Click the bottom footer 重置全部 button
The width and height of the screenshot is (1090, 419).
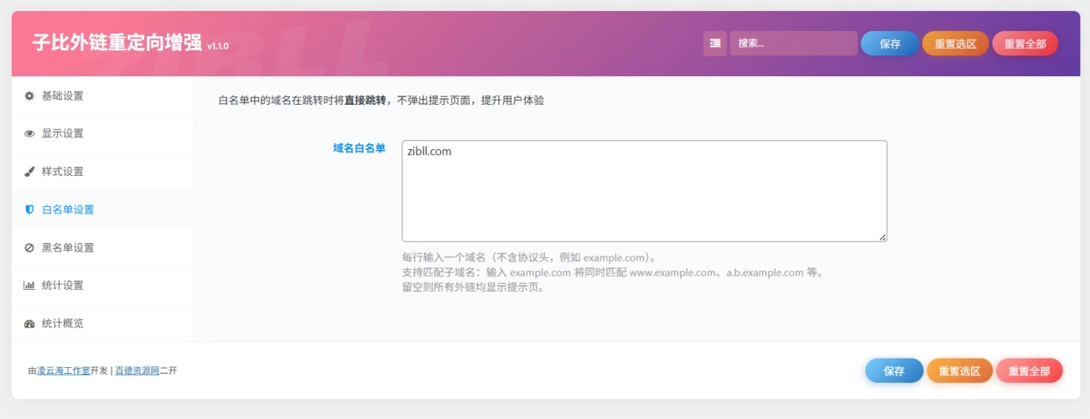coord(1029,370)
